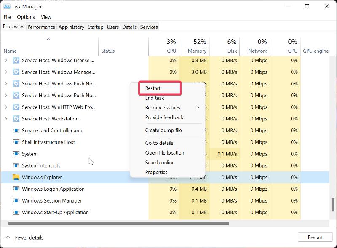Expand Service Host: Windows License group

[6, 60]
